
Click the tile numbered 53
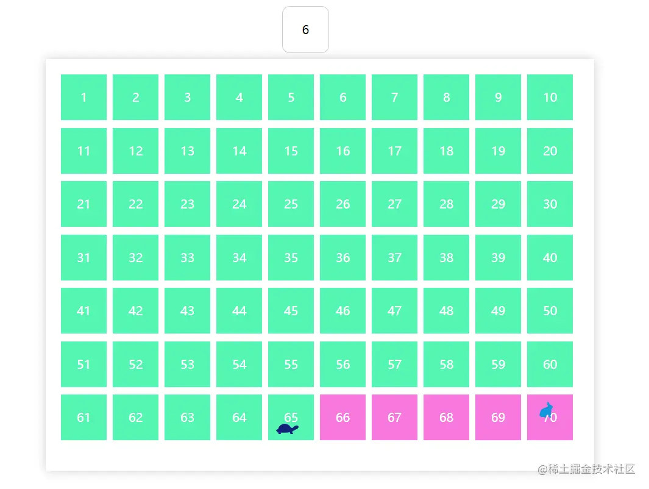tap(187, 364)
